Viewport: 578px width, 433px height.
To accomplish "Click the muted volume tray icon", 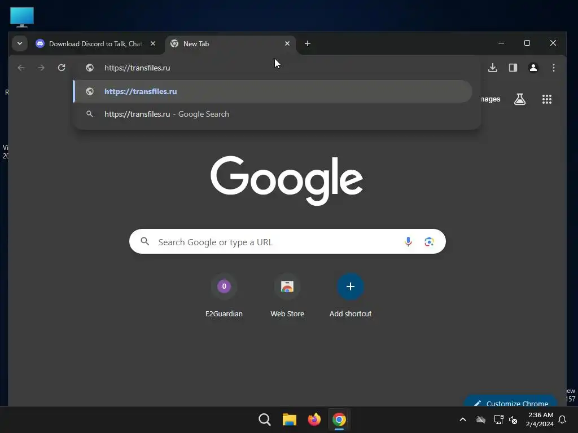I will click(513, 419).
